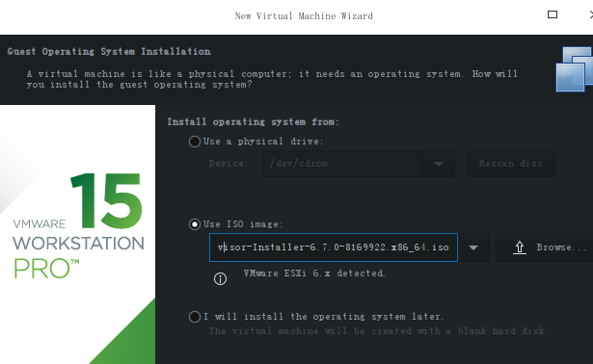This screenshot has height=364, width=593.
Task: Click the 'VMware ESXi 6.x detected.' message
Action: tap(314, 273)
